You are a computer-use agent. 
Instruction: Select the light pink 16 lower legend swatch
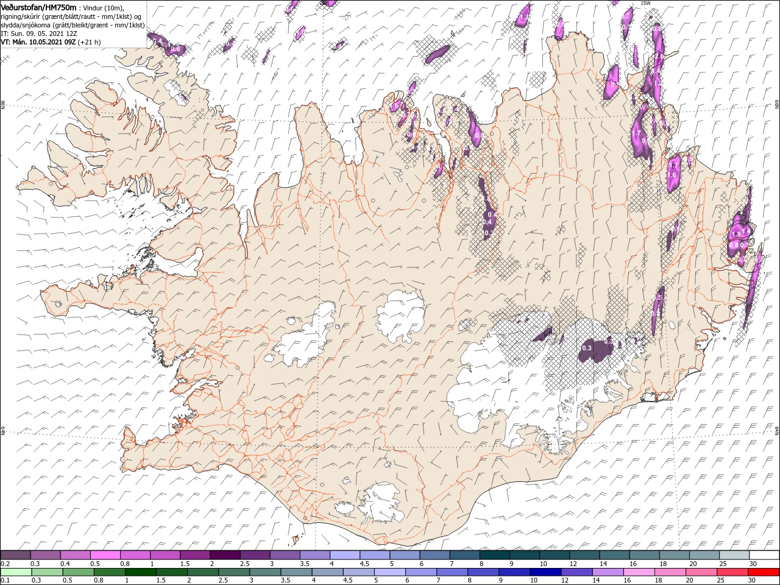coord(638,572)
